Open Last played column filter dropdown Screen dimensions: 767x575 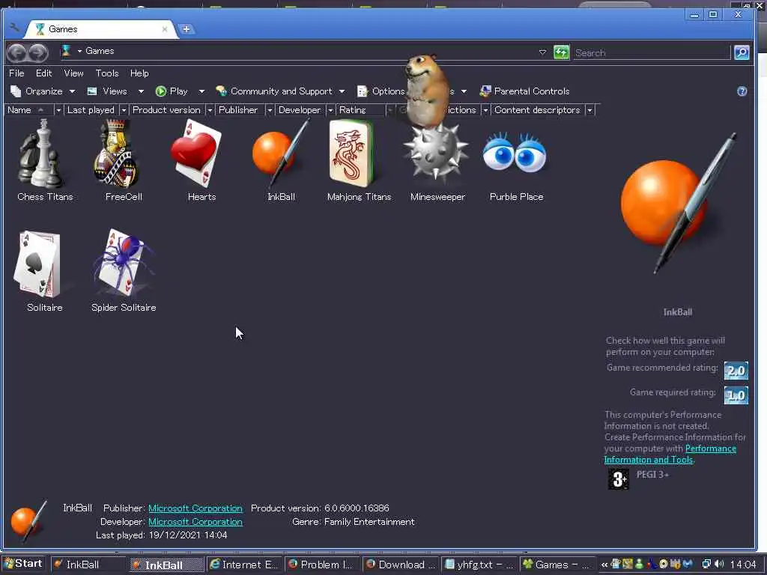point(124,110)
